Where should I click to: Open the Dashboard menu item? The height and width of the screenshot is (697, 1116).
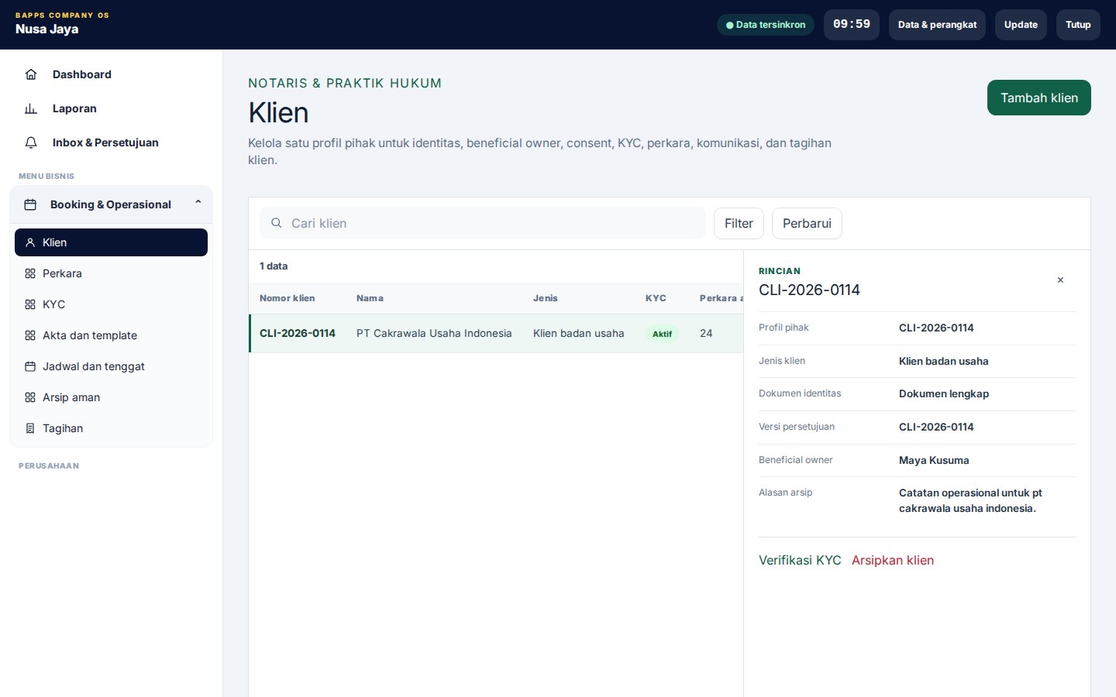coord(111,74)
